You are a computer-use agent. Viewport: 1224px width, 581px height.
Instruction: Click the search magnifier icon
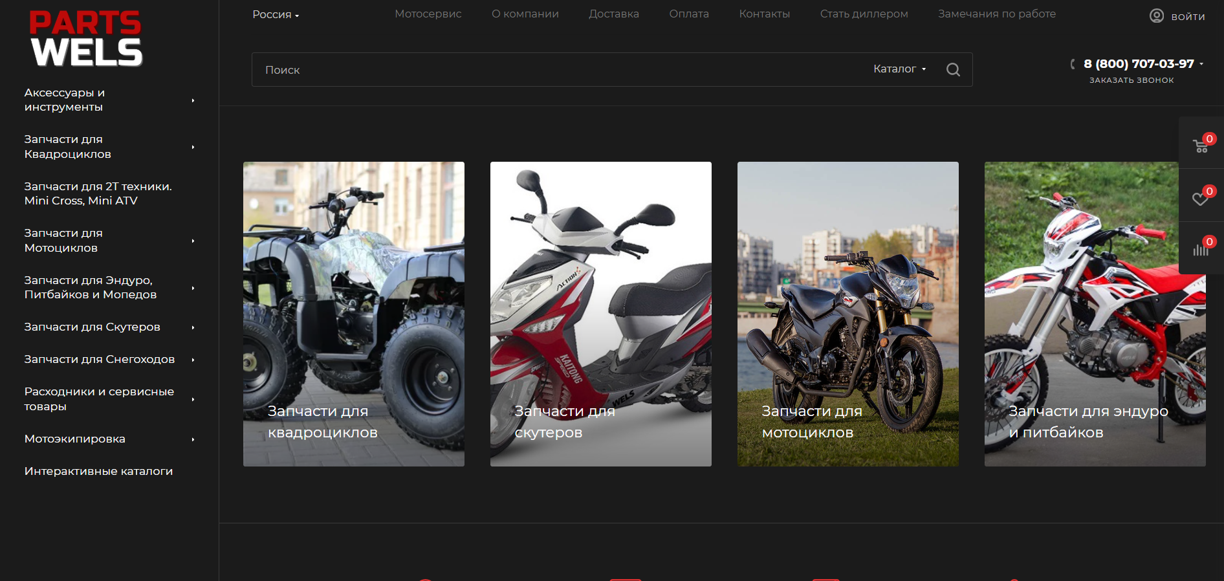tap(953, 70)
